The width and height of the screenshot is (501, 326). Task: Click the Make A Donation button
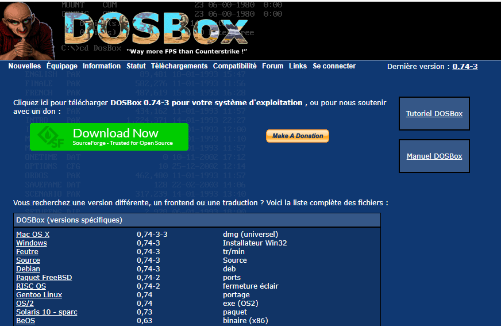(298, 136)
